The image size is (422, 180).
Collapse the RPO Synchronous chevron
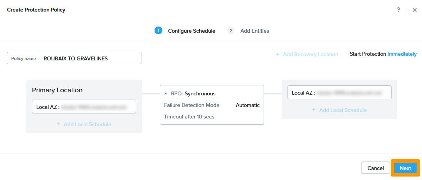(x=166, y=93)
